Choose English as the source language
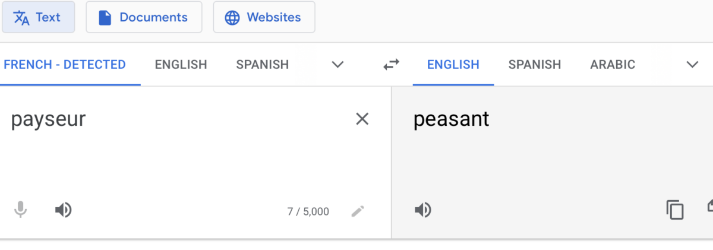The image size is (713, 250). coord(181,65)
